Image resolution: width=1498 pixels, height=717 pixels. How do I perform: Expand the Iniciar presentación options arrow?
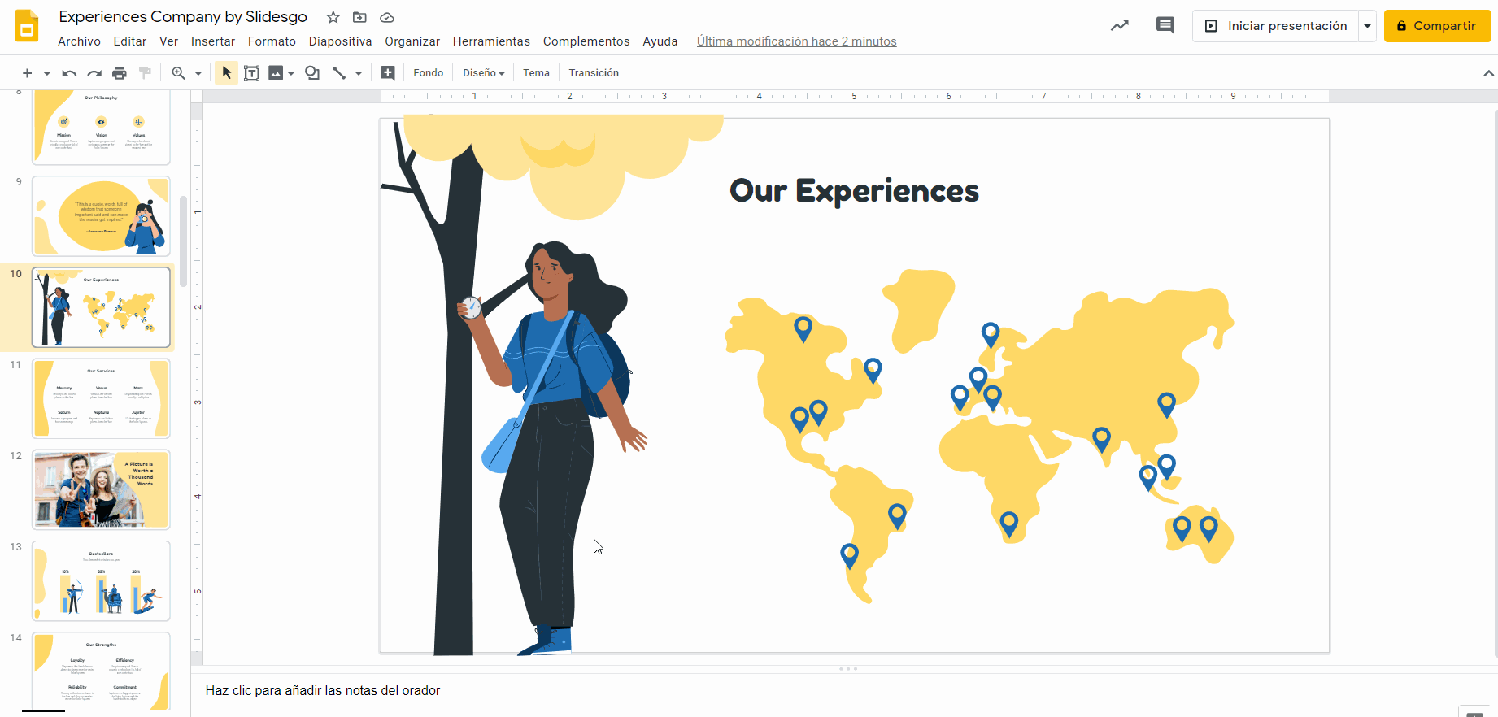(x=1367, y=26)
